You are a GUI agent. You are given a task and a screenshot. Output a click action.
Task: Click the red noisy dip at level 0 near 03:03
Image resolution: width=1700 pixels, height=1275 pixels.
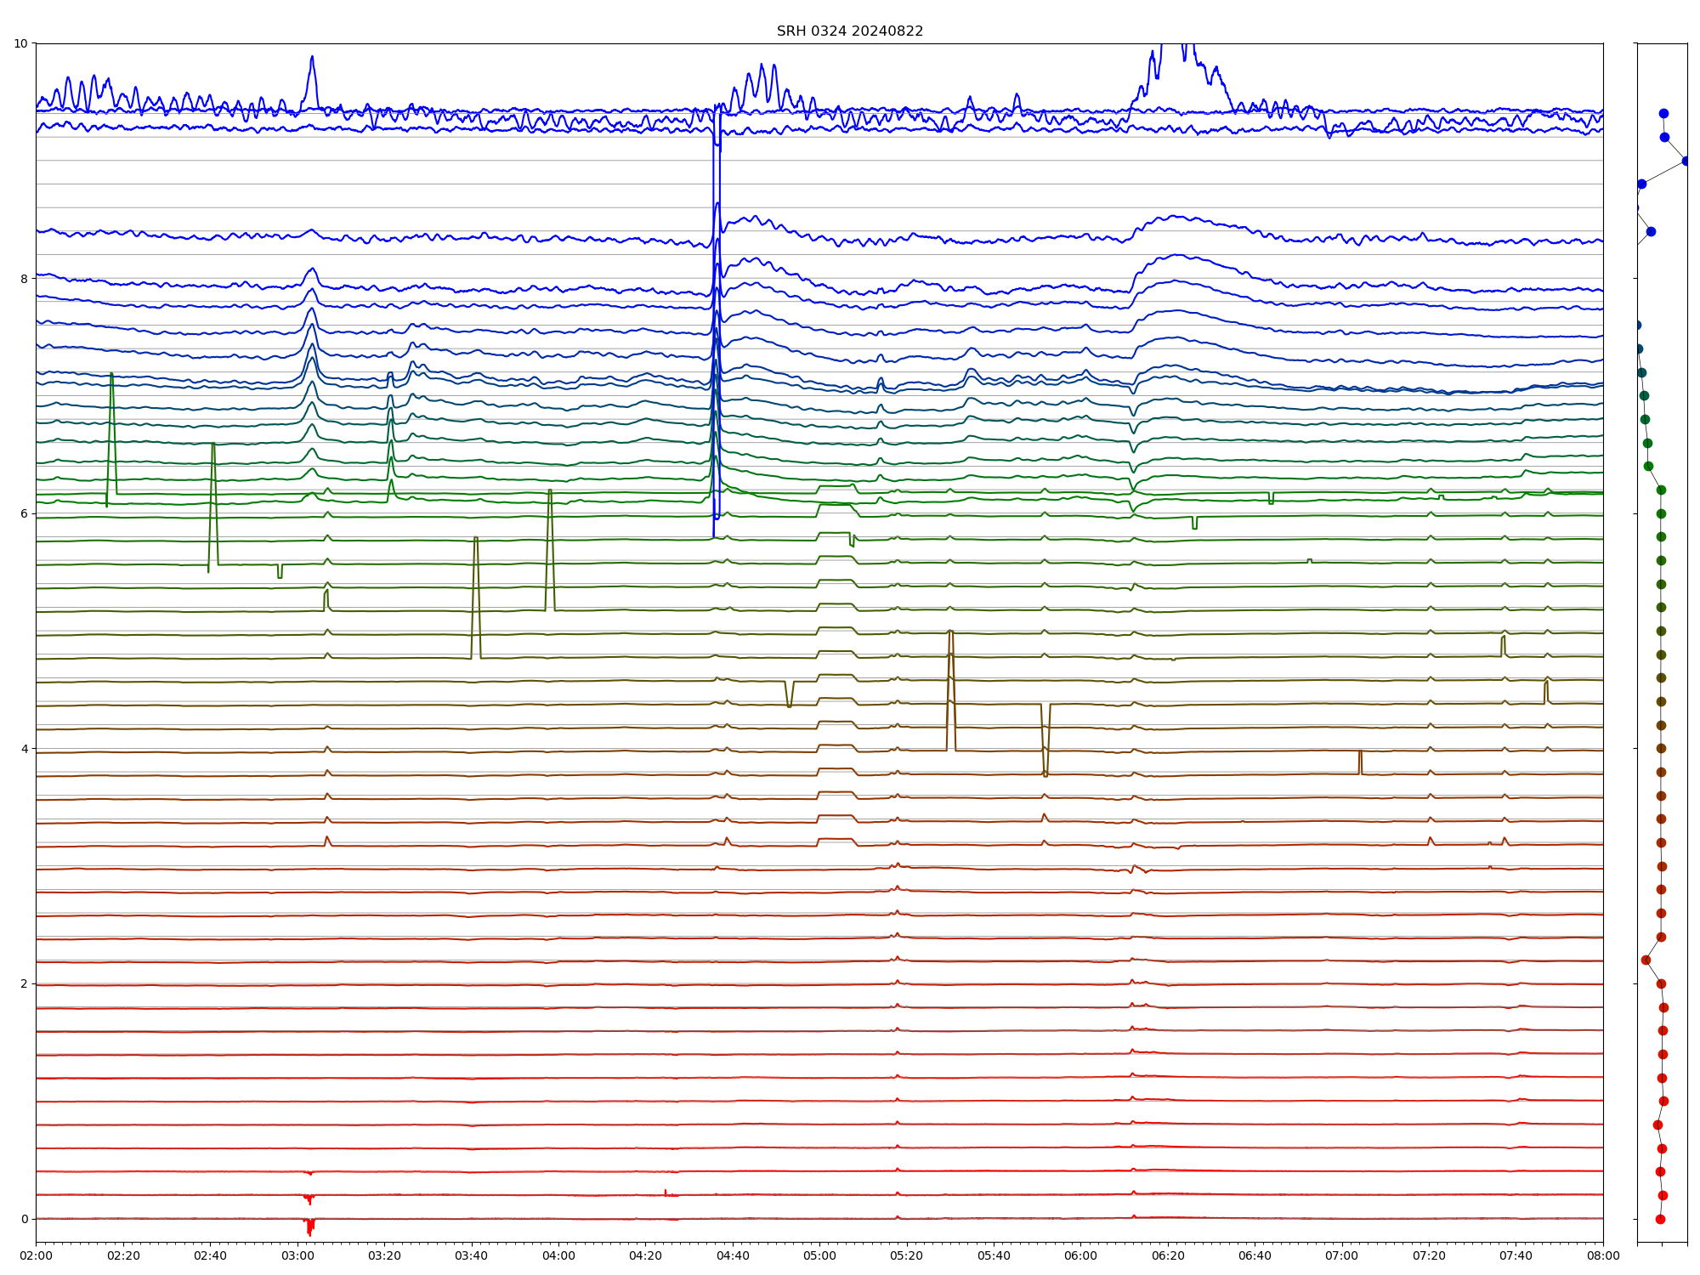[309, 1227]
